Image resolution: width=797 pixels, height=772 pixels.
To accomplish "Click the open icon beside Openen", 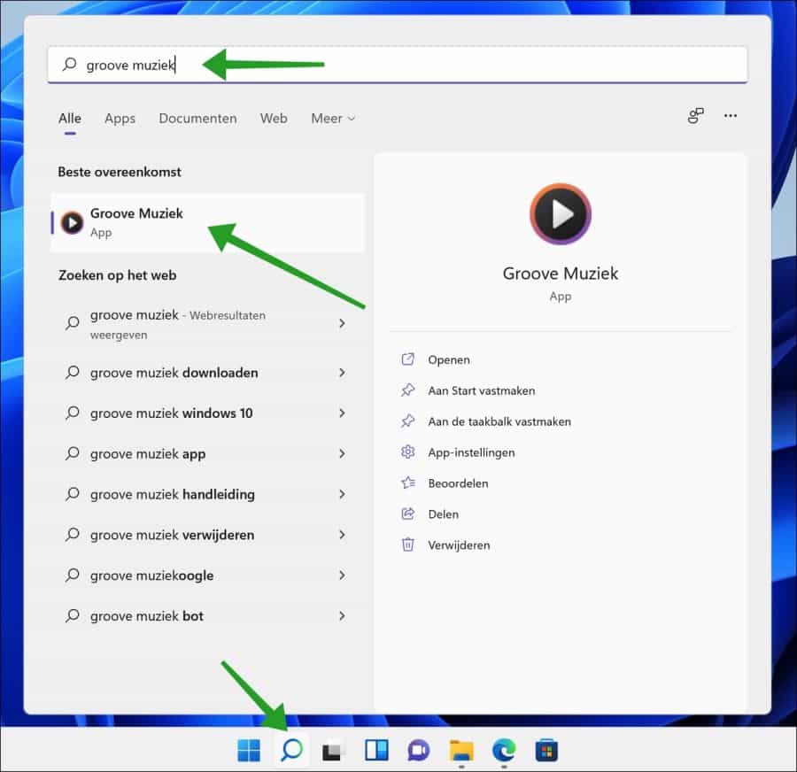I will (407, 359).
